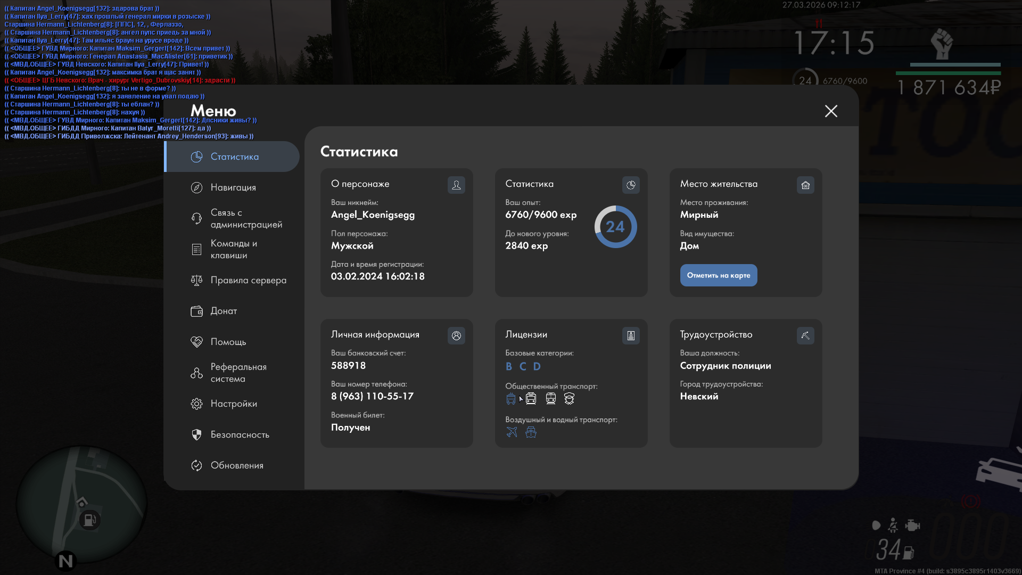Click the gas station marker on minimap
1022x575 pixels.
[89, 520]
